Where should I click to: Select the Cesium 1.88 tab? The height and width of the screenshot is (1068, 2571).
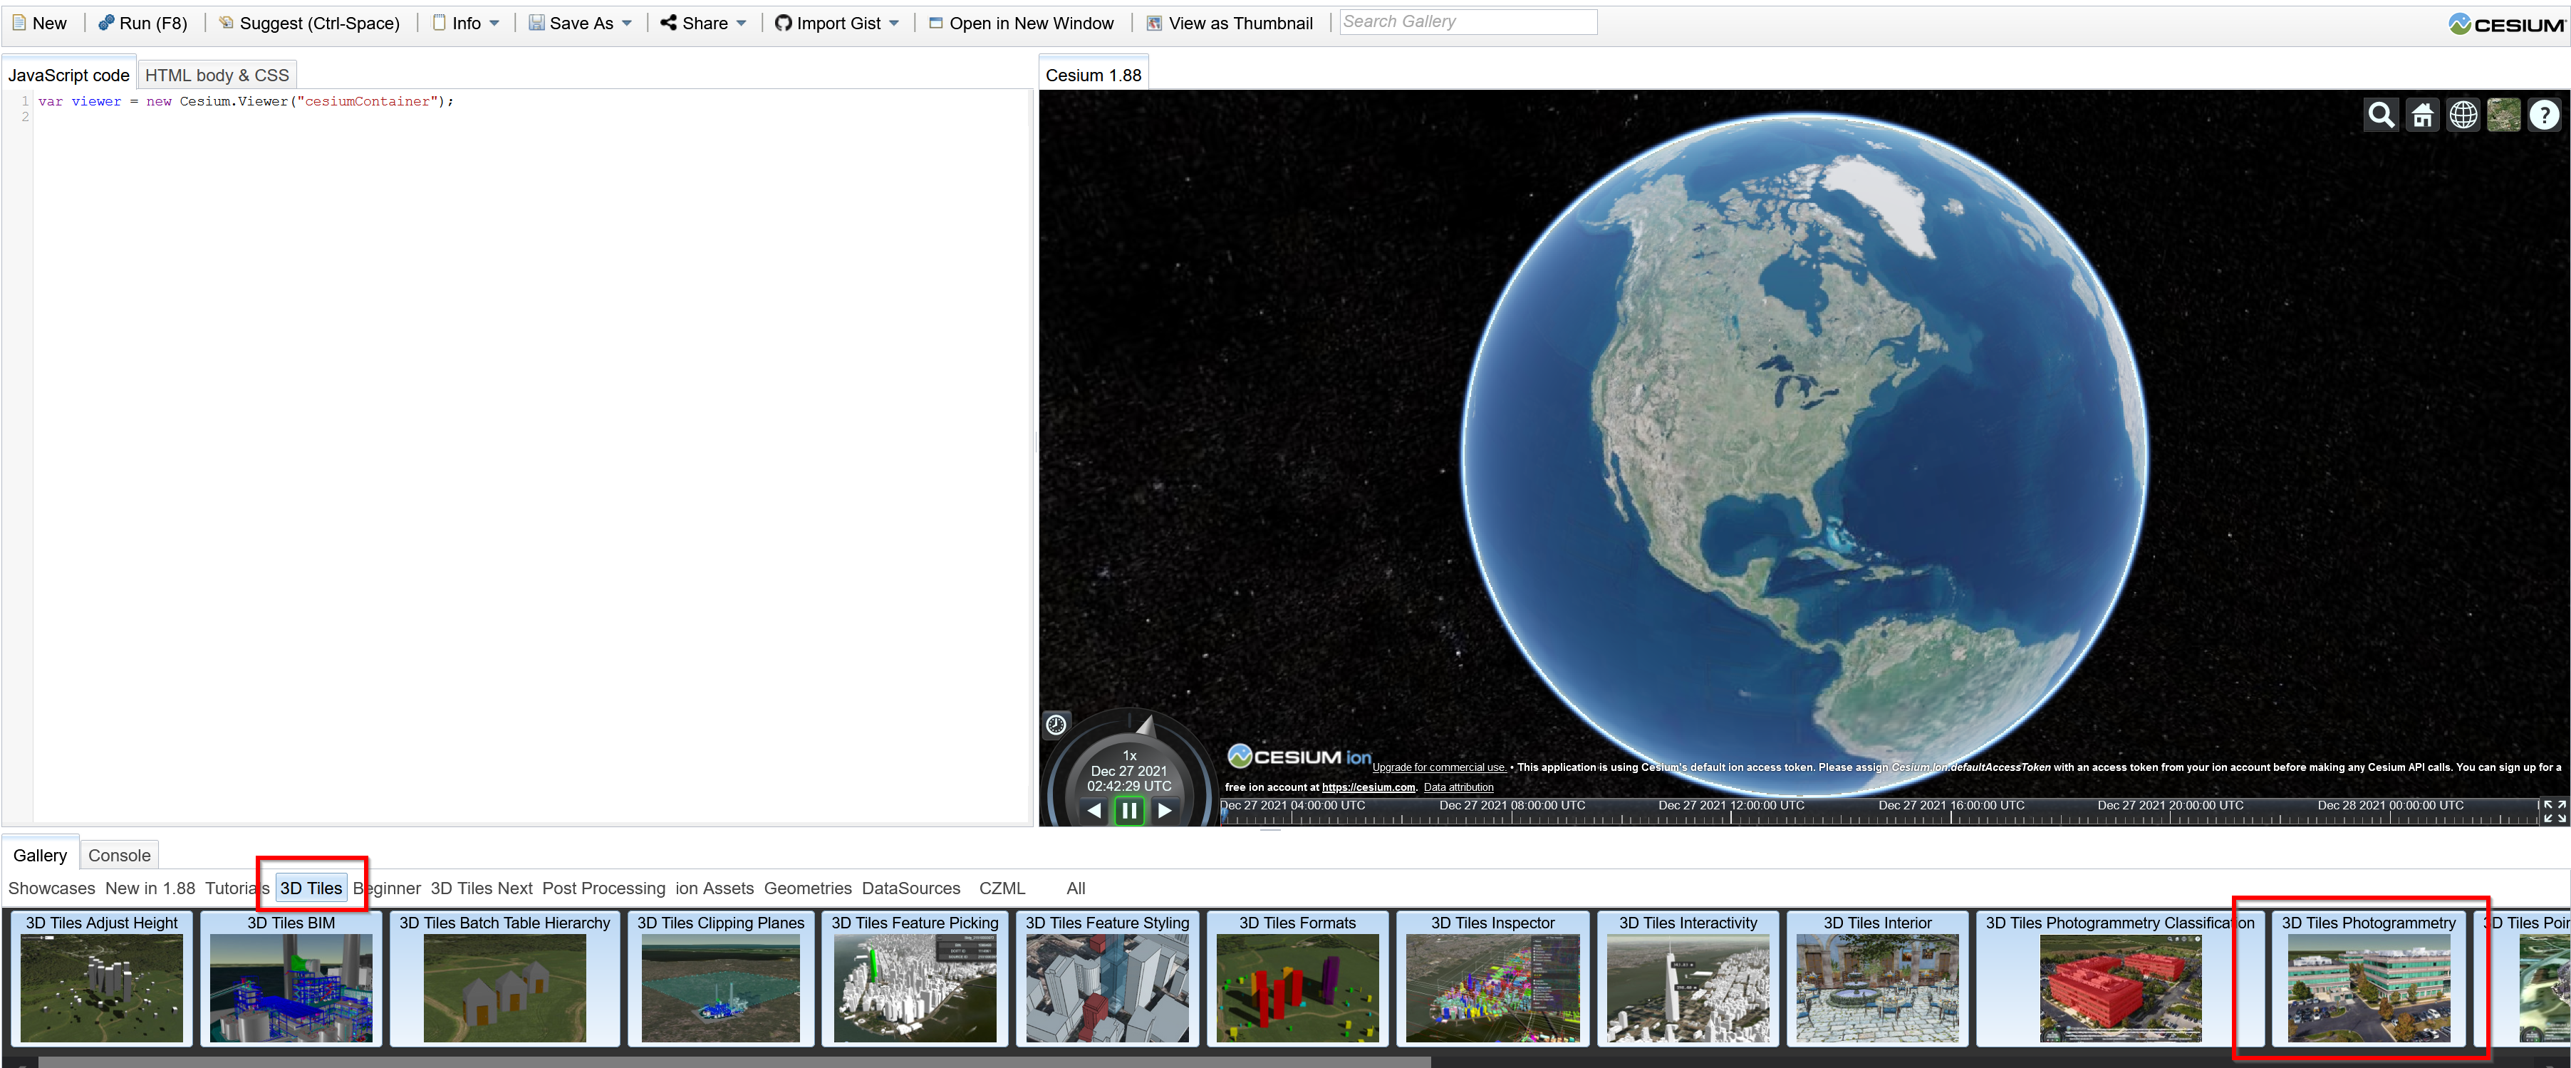(x=1093, y=75)
